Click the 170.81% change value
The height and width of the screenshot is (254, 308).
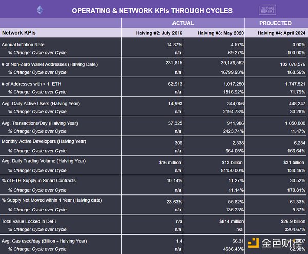coord(296,190)
